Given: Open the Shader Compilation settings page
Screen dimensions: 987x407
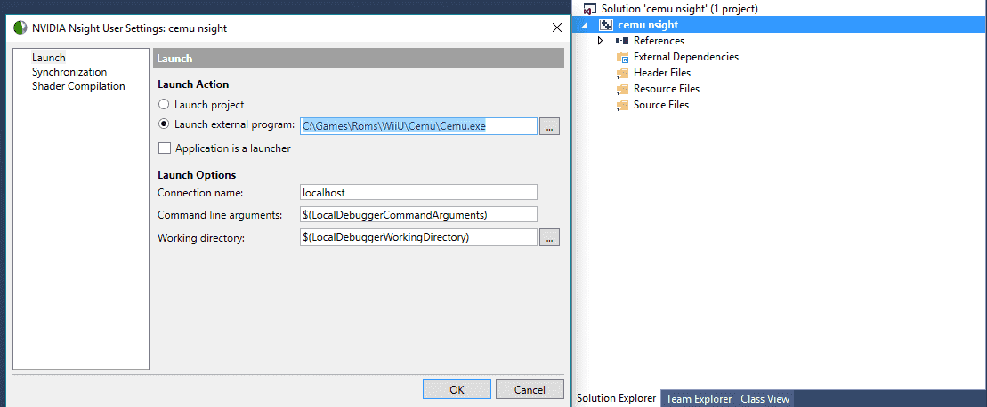Looking at the screenshot, I should [x=78, y=86].
